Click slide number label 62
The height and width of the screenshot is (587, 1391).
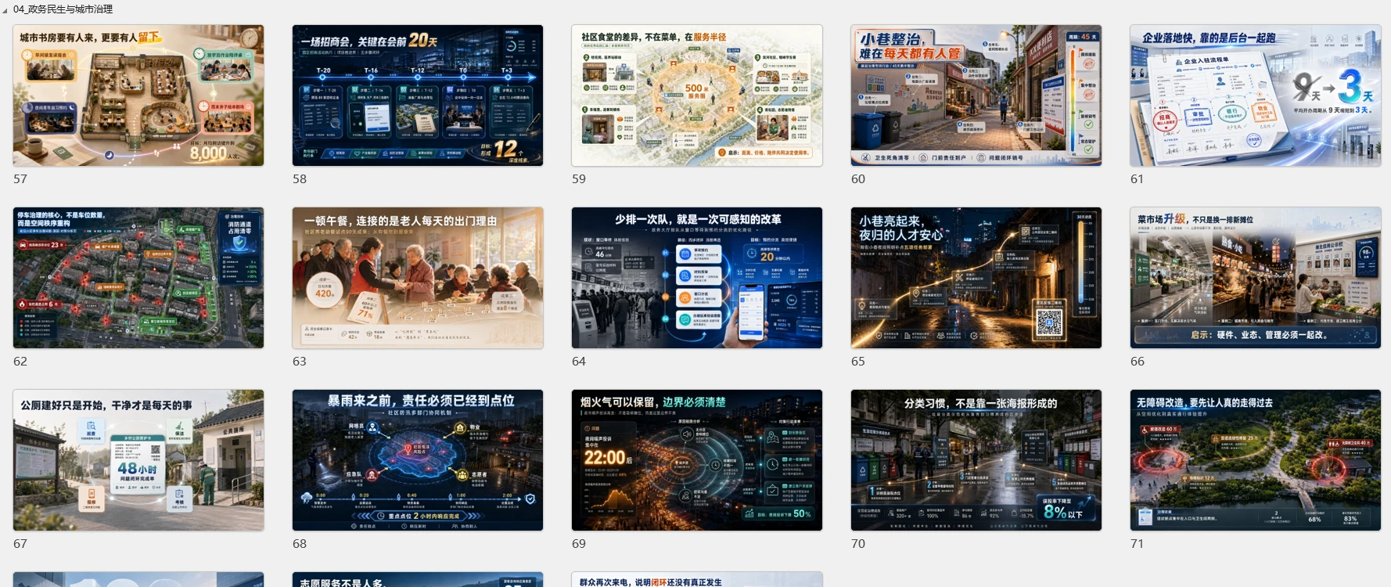tap(20, 362)
